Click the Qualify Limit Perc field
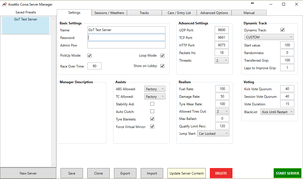The image size is (303, 179). (x=222, y=126)
